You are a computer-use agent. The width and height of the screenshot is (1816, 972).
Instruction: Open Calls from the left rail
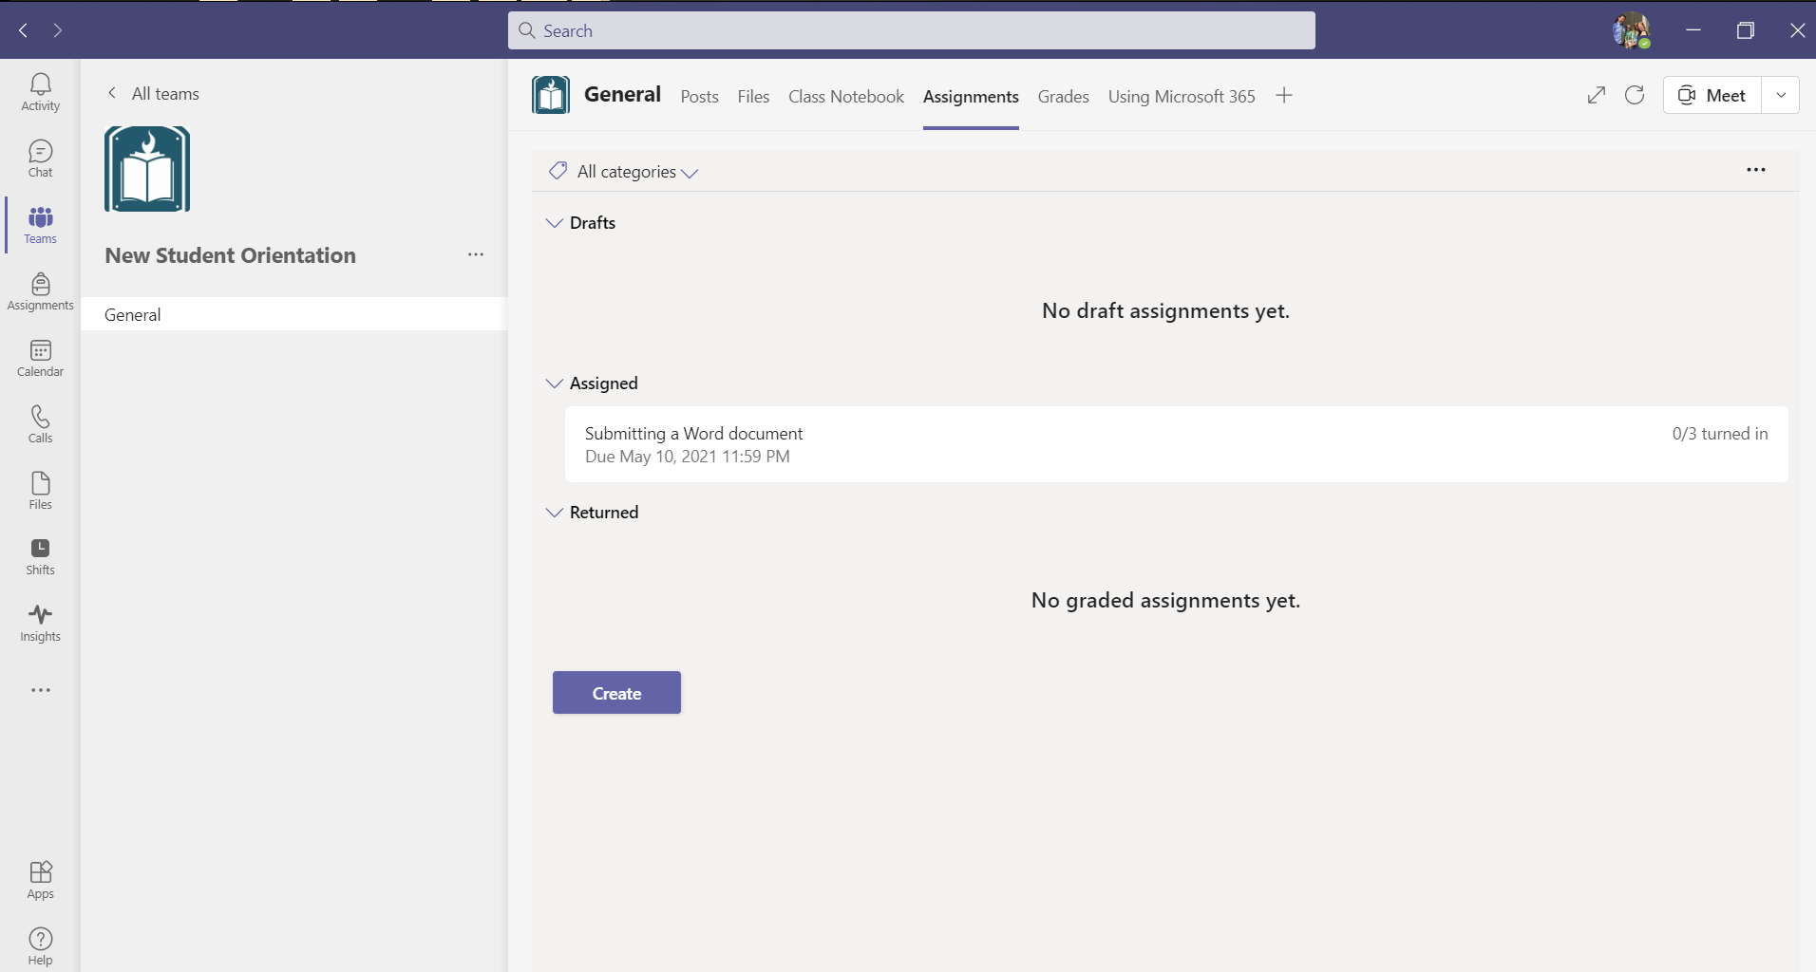[40, 424]
